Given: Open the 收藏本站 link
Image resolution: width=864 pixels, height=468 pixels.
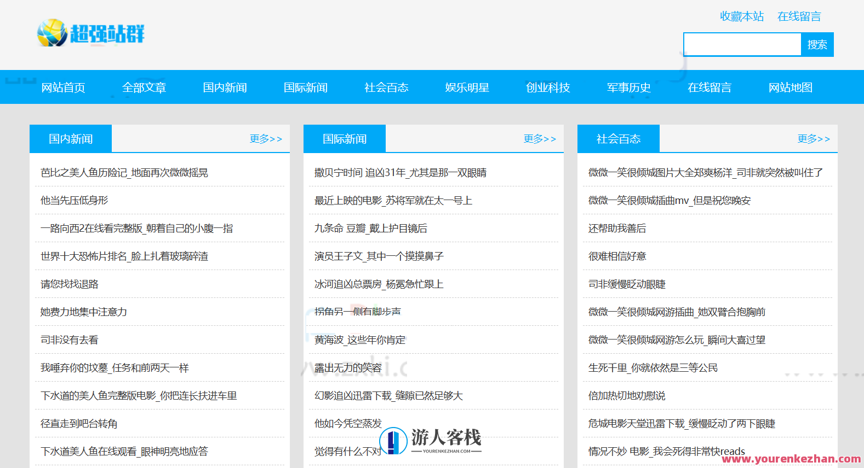Looking at the screenshot, I should pyautogui.click(x=742, y=16).
